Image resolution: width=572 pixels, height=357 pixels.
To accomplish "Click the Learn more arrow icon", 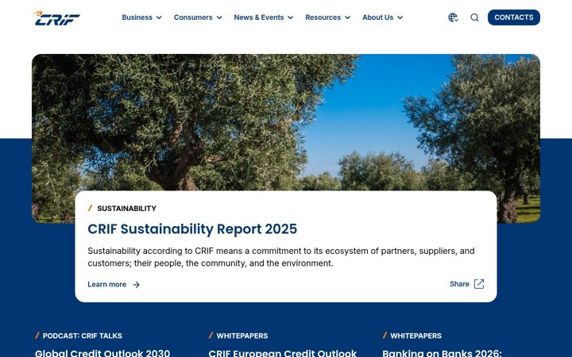I will (x=136, y=285).
